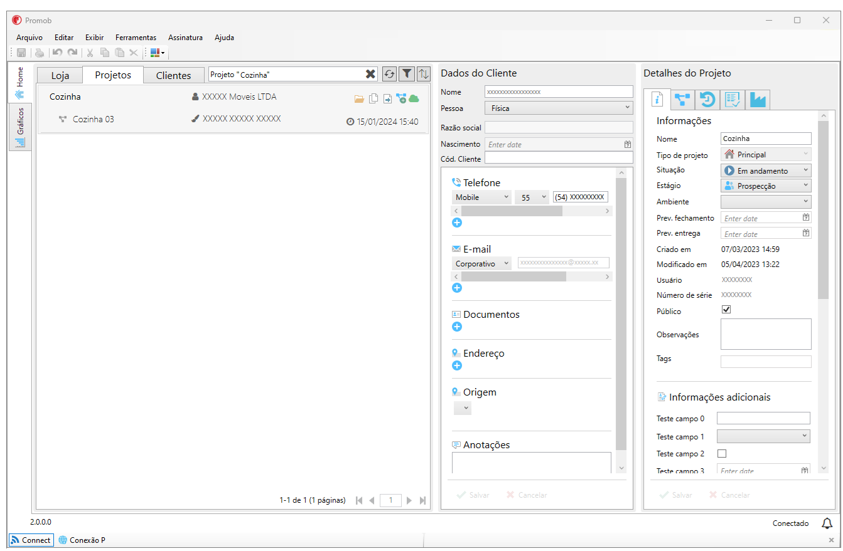
Task: Click the client Nome input field
Action: click(559, 92)
